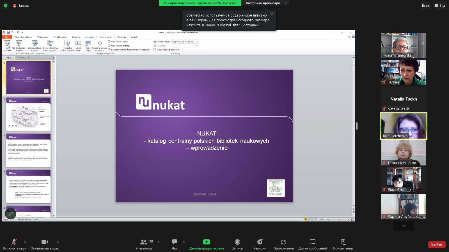The height and width of the screenshot is (252, 449).
Task: Start Slide Show from status bar
Action: coord(316,220)
